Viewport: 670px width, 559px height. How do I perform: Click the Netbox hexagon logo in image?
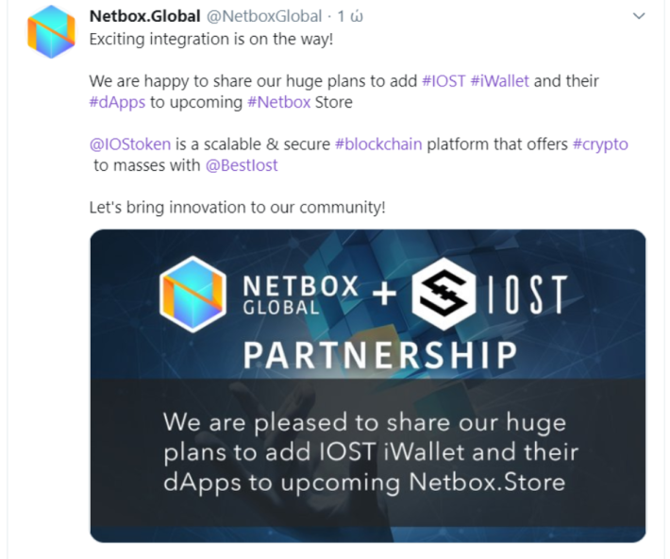click(193, 295)
